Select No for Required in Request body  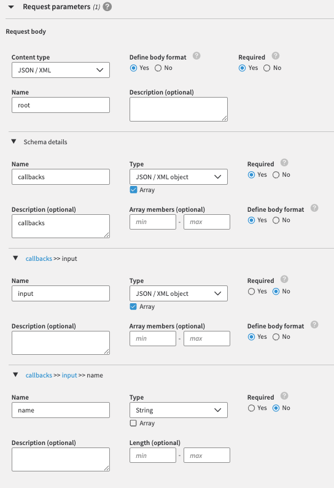(x=266, y=68)
